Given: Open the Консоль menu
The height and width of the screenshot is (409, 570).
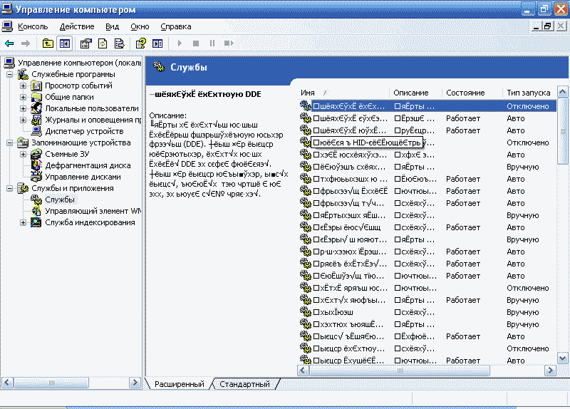Looking at the screenshot, I should [x=33, y=26].
